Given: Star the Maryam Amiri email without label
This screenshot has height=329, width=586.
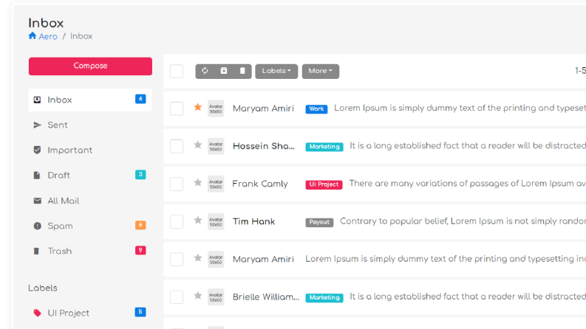Looking at the screenshot, I should (198, 257).
